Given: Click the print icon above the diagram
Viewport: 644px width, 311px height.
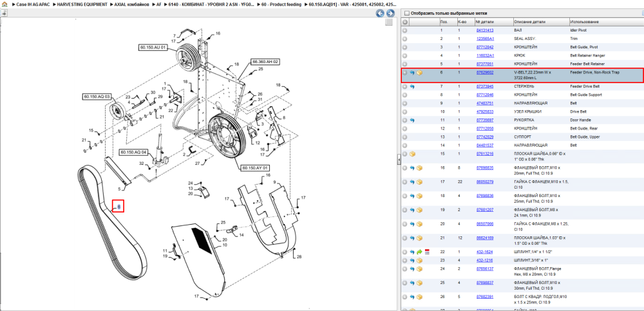Looking at the screenshot, I should click(4, 13).
